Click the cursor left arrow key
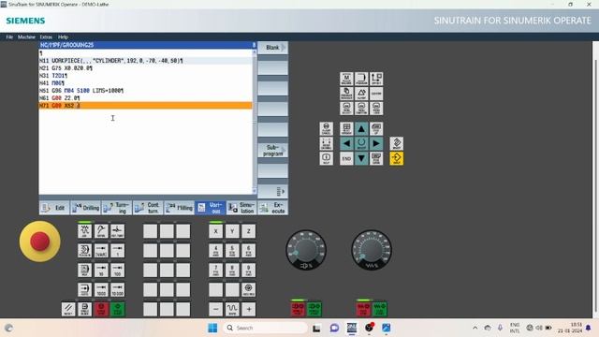This screenshot has width=599, height=337. point(346,143)
